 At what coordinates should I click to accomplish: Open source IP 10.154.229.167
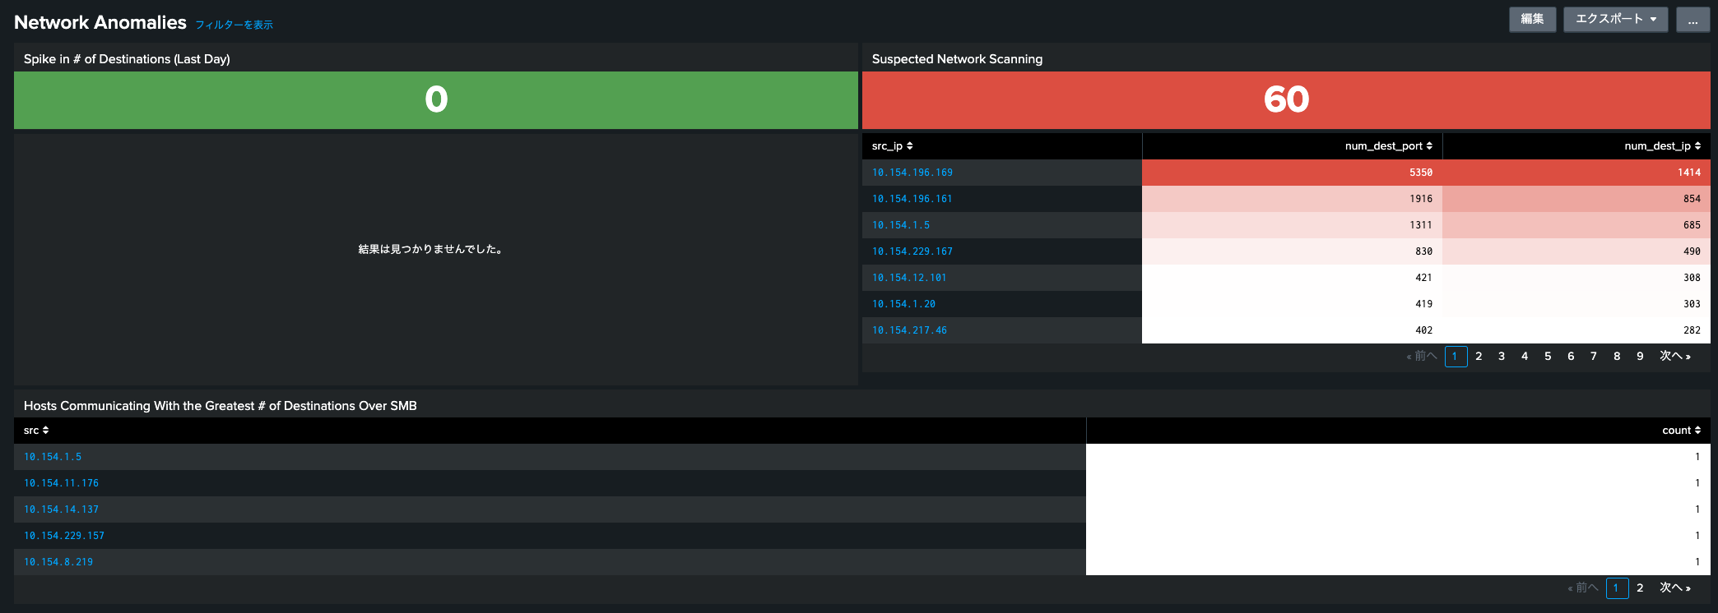tap(912, 251)
